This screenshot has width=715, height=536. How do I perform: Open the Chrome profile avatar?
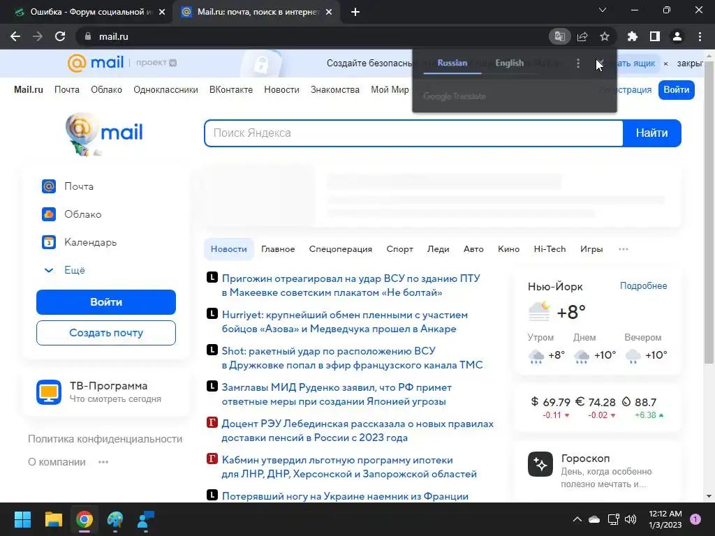pyautogui.click(x=677, y=36)
